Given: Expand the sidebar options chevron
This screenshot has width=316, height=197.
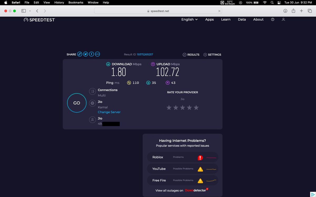Looking at the screenshot, I should pyautogui.click(x=30, y=11).
